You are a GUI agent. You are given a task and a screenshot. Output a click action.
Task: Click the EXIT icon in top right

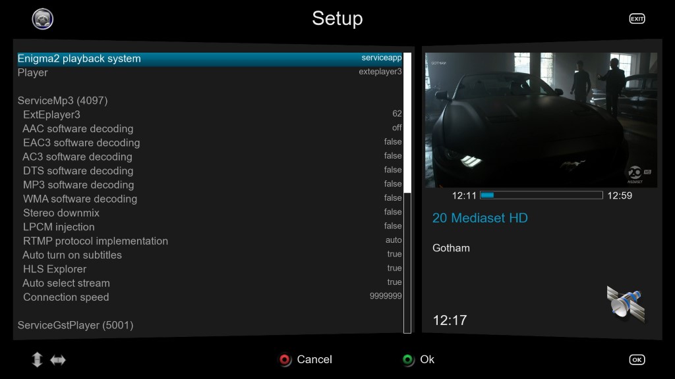pyautogui.click(x=637, y=19)
